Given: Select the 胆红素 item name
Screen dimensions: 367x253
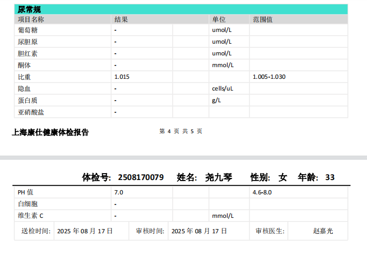Looking at the screenshot, I should coord(28,54).
